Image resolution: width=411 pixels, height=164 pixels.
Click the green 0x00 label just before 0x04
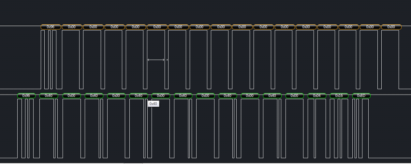click(x=294, y=96)
